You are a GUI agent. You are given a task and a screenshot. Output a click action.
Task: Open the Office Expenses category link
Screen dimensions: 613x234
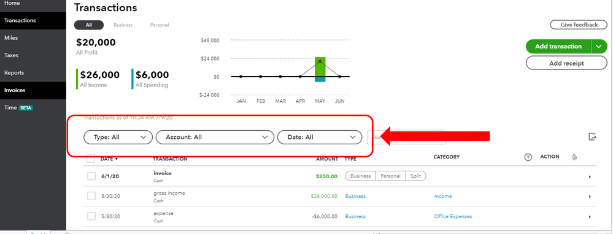coord(453,216)
